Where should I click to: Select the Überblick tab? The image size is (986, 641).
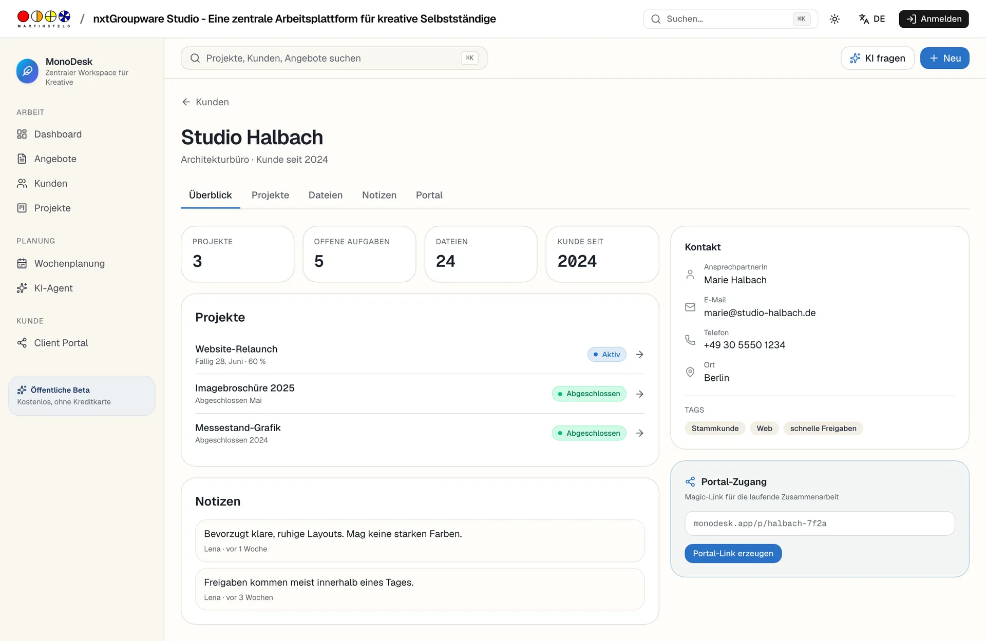(210, 195)
